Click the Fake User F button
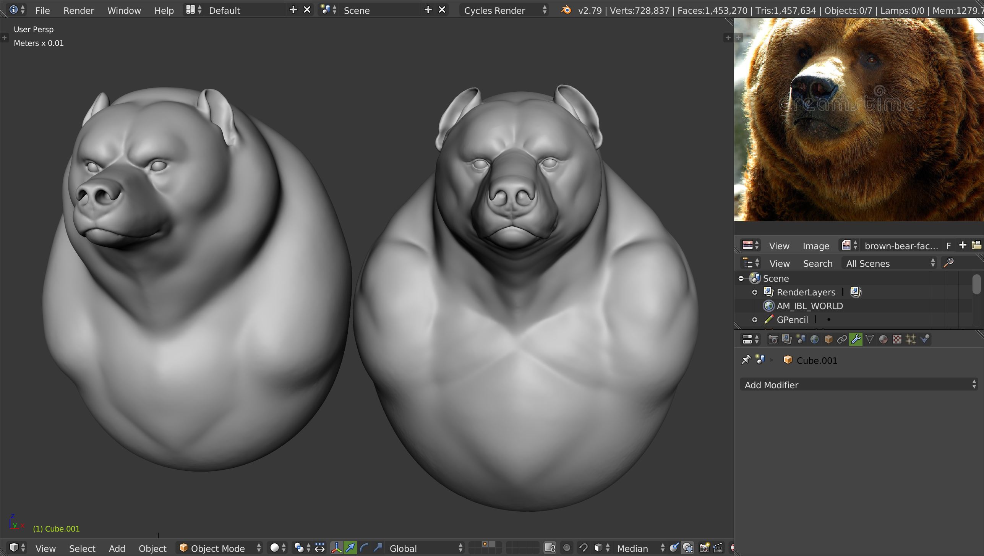 948,246
